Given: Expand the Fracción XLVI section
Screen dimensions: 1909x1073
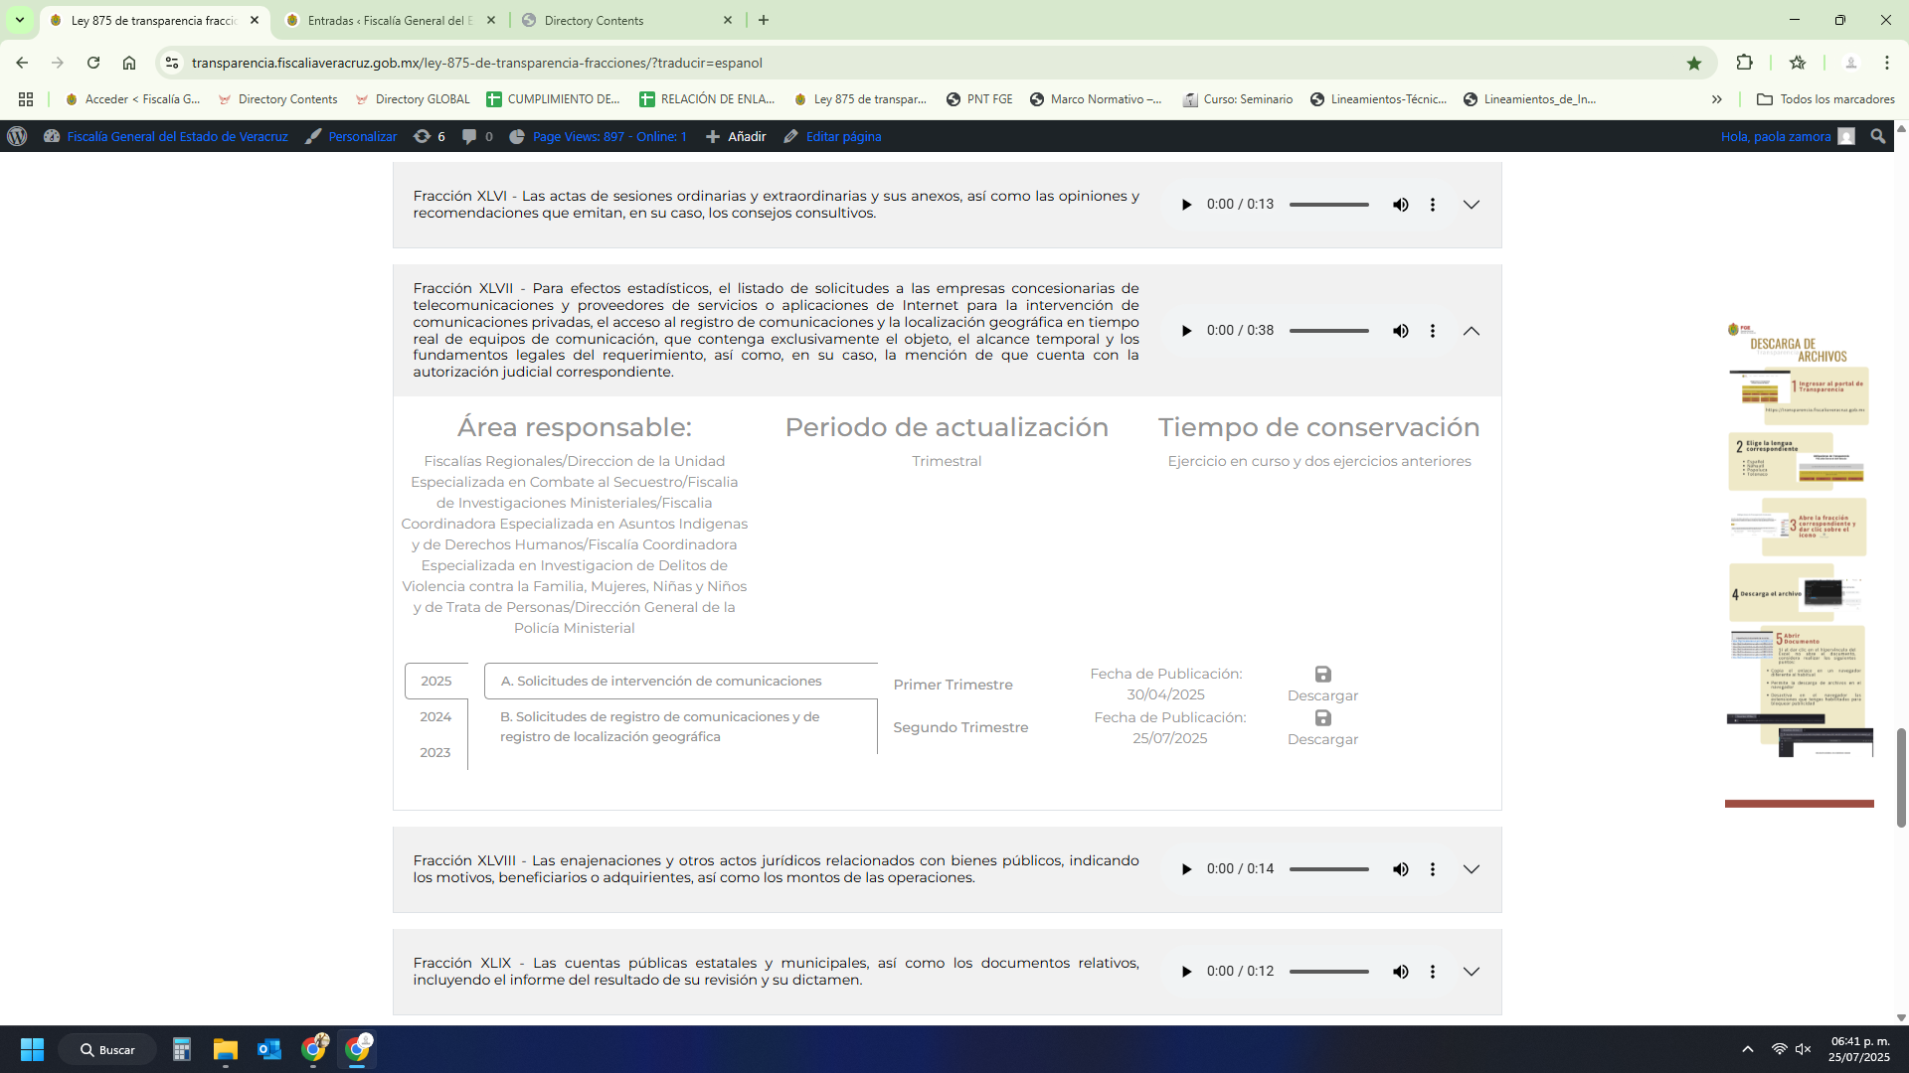Looking at the screenshot, I should coord(1472,205).
